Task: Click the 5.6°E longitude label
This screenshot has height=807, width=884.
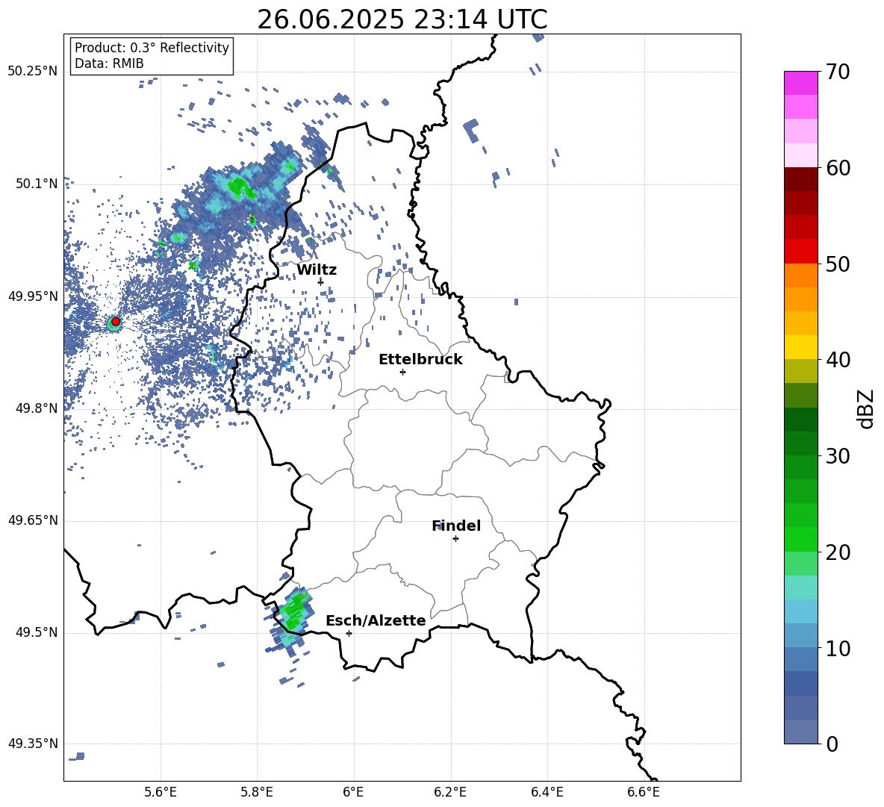Action: 161,792
